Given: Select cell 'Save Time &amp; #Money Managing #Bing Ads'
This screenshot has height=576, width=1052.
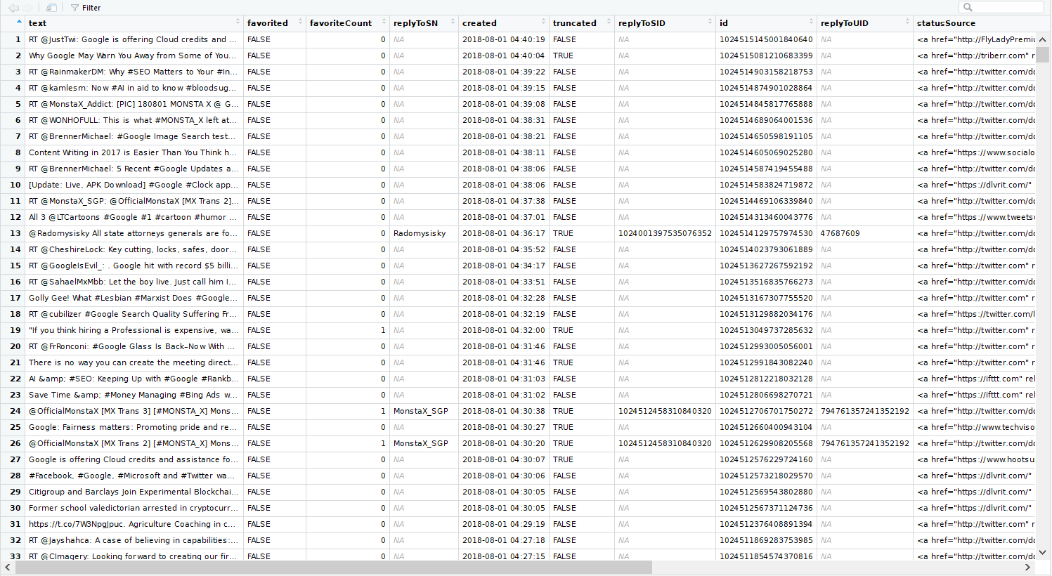Looking at the screenshot, I should coord(134,395).
